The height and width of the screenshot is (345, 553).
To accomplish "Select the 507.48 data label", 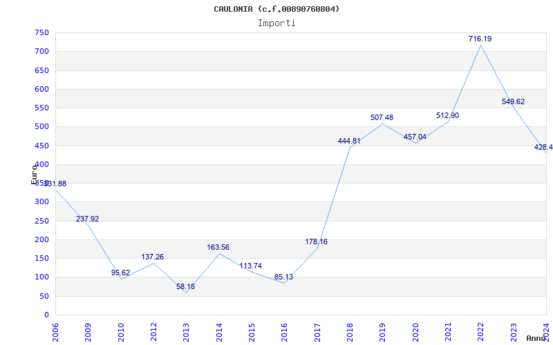I will pos(382,117).
